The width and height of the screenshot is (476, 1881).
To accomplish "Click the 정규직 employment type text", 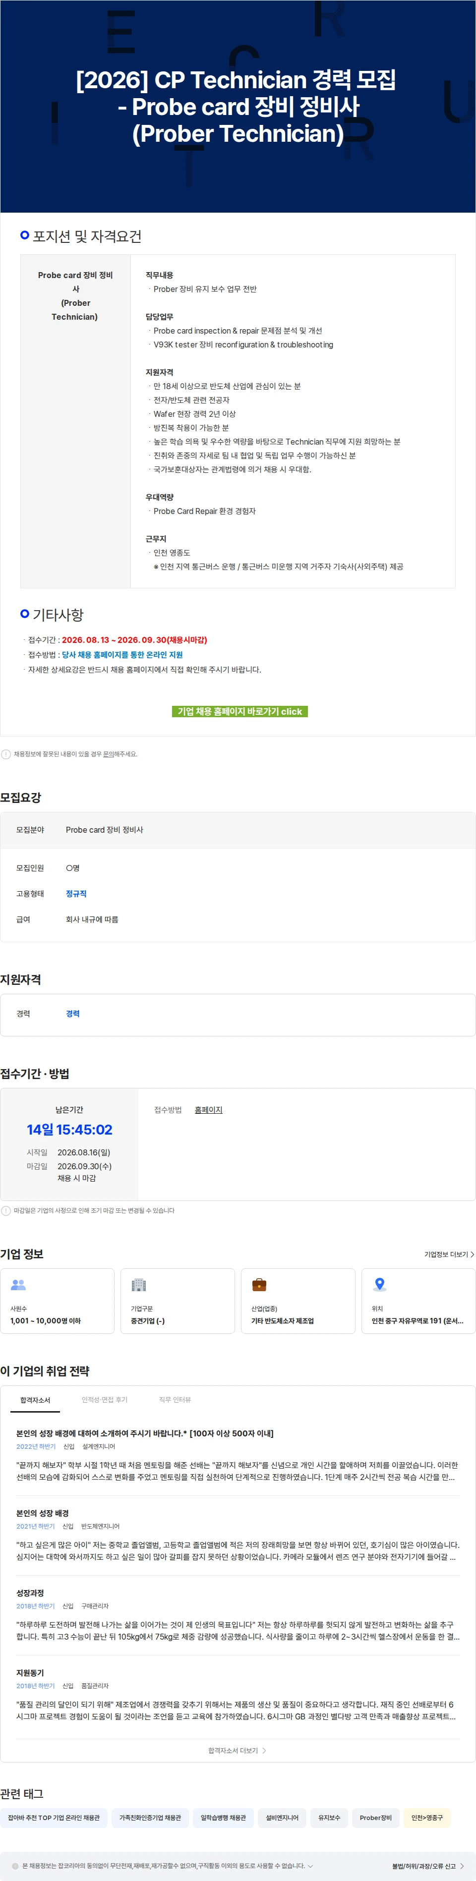I will (76, 894).
